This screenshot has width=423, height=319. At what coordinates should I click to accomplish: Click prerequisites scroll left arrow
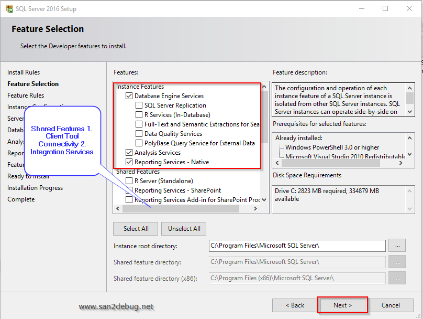277,163
